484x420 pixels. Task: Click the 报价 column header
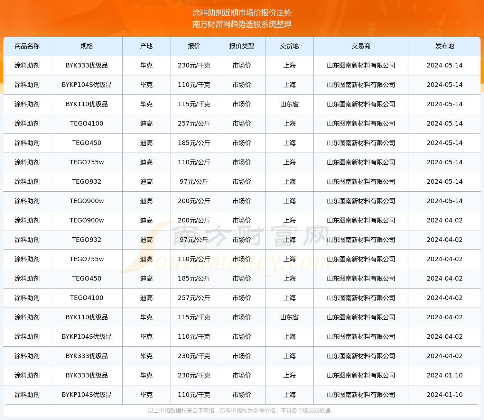[x=194, y=46]
